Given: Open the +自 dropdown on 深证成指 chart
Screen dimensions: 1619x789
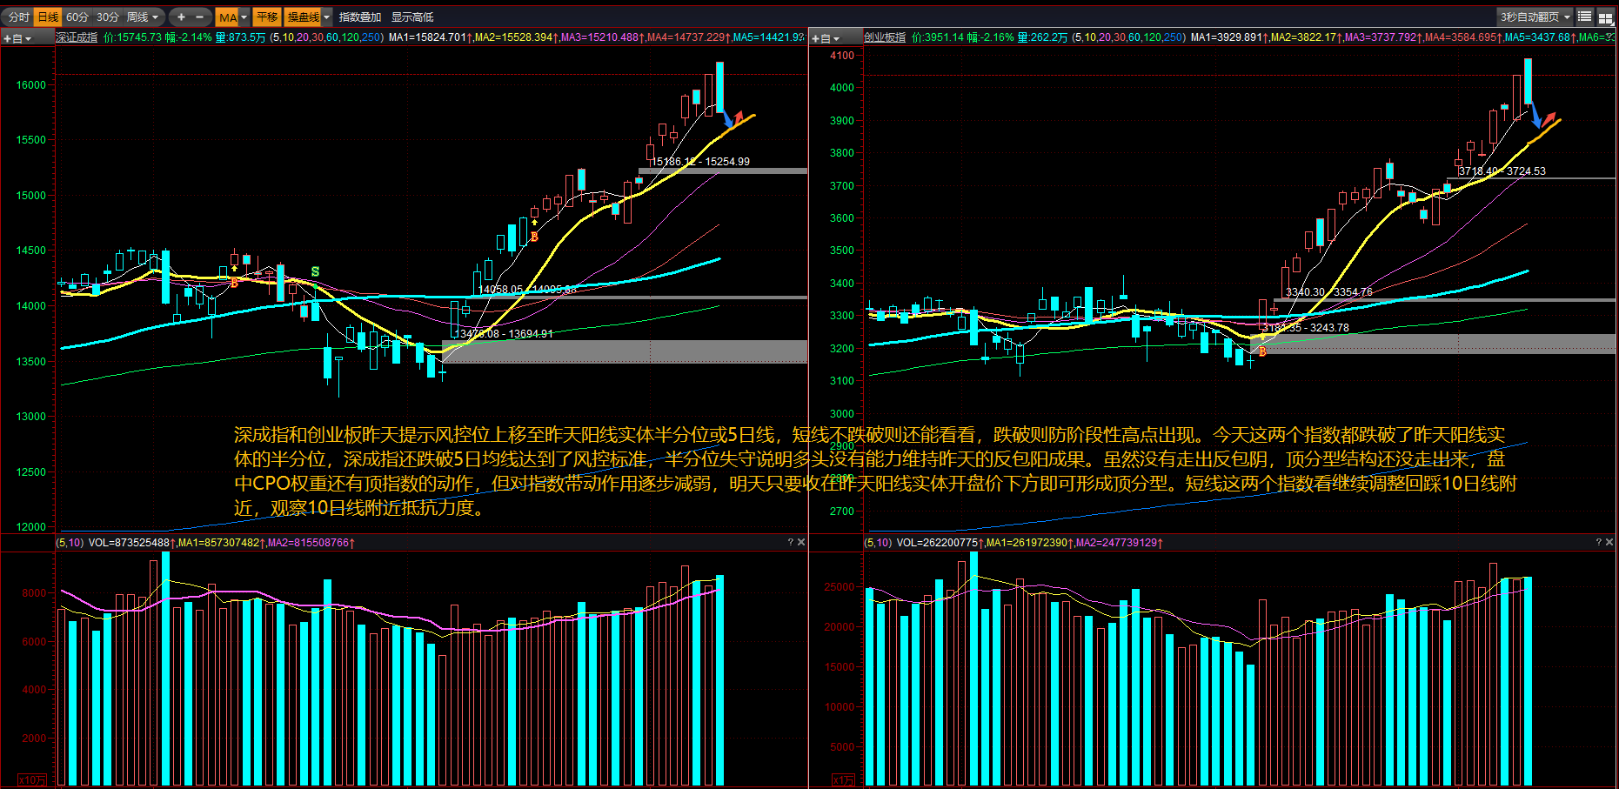Looking at the screenshot, I should [17, 38].
